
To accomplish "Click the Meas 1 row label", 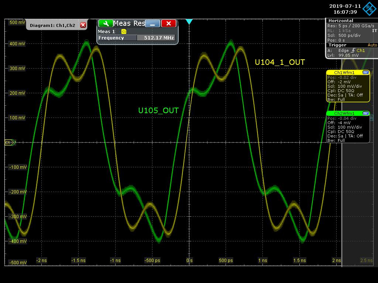I will [x=106, y=32].
